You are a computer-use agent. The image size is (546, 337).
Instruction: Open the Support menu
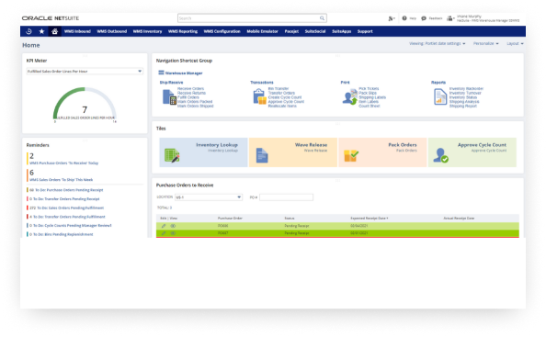(x=365, y=31)
